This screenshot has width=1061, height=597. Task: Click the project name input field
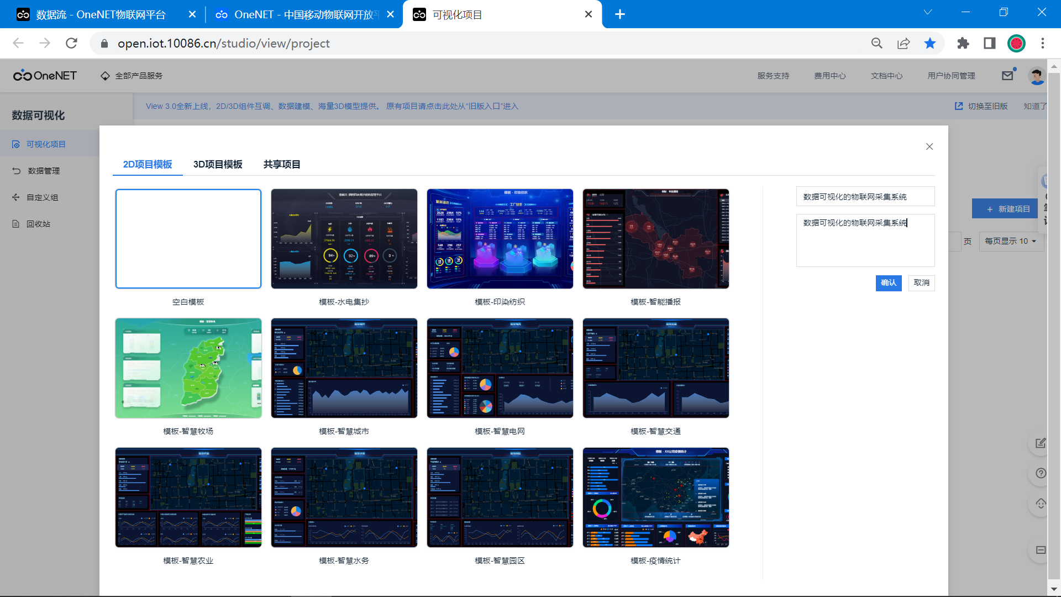[865, 197]
